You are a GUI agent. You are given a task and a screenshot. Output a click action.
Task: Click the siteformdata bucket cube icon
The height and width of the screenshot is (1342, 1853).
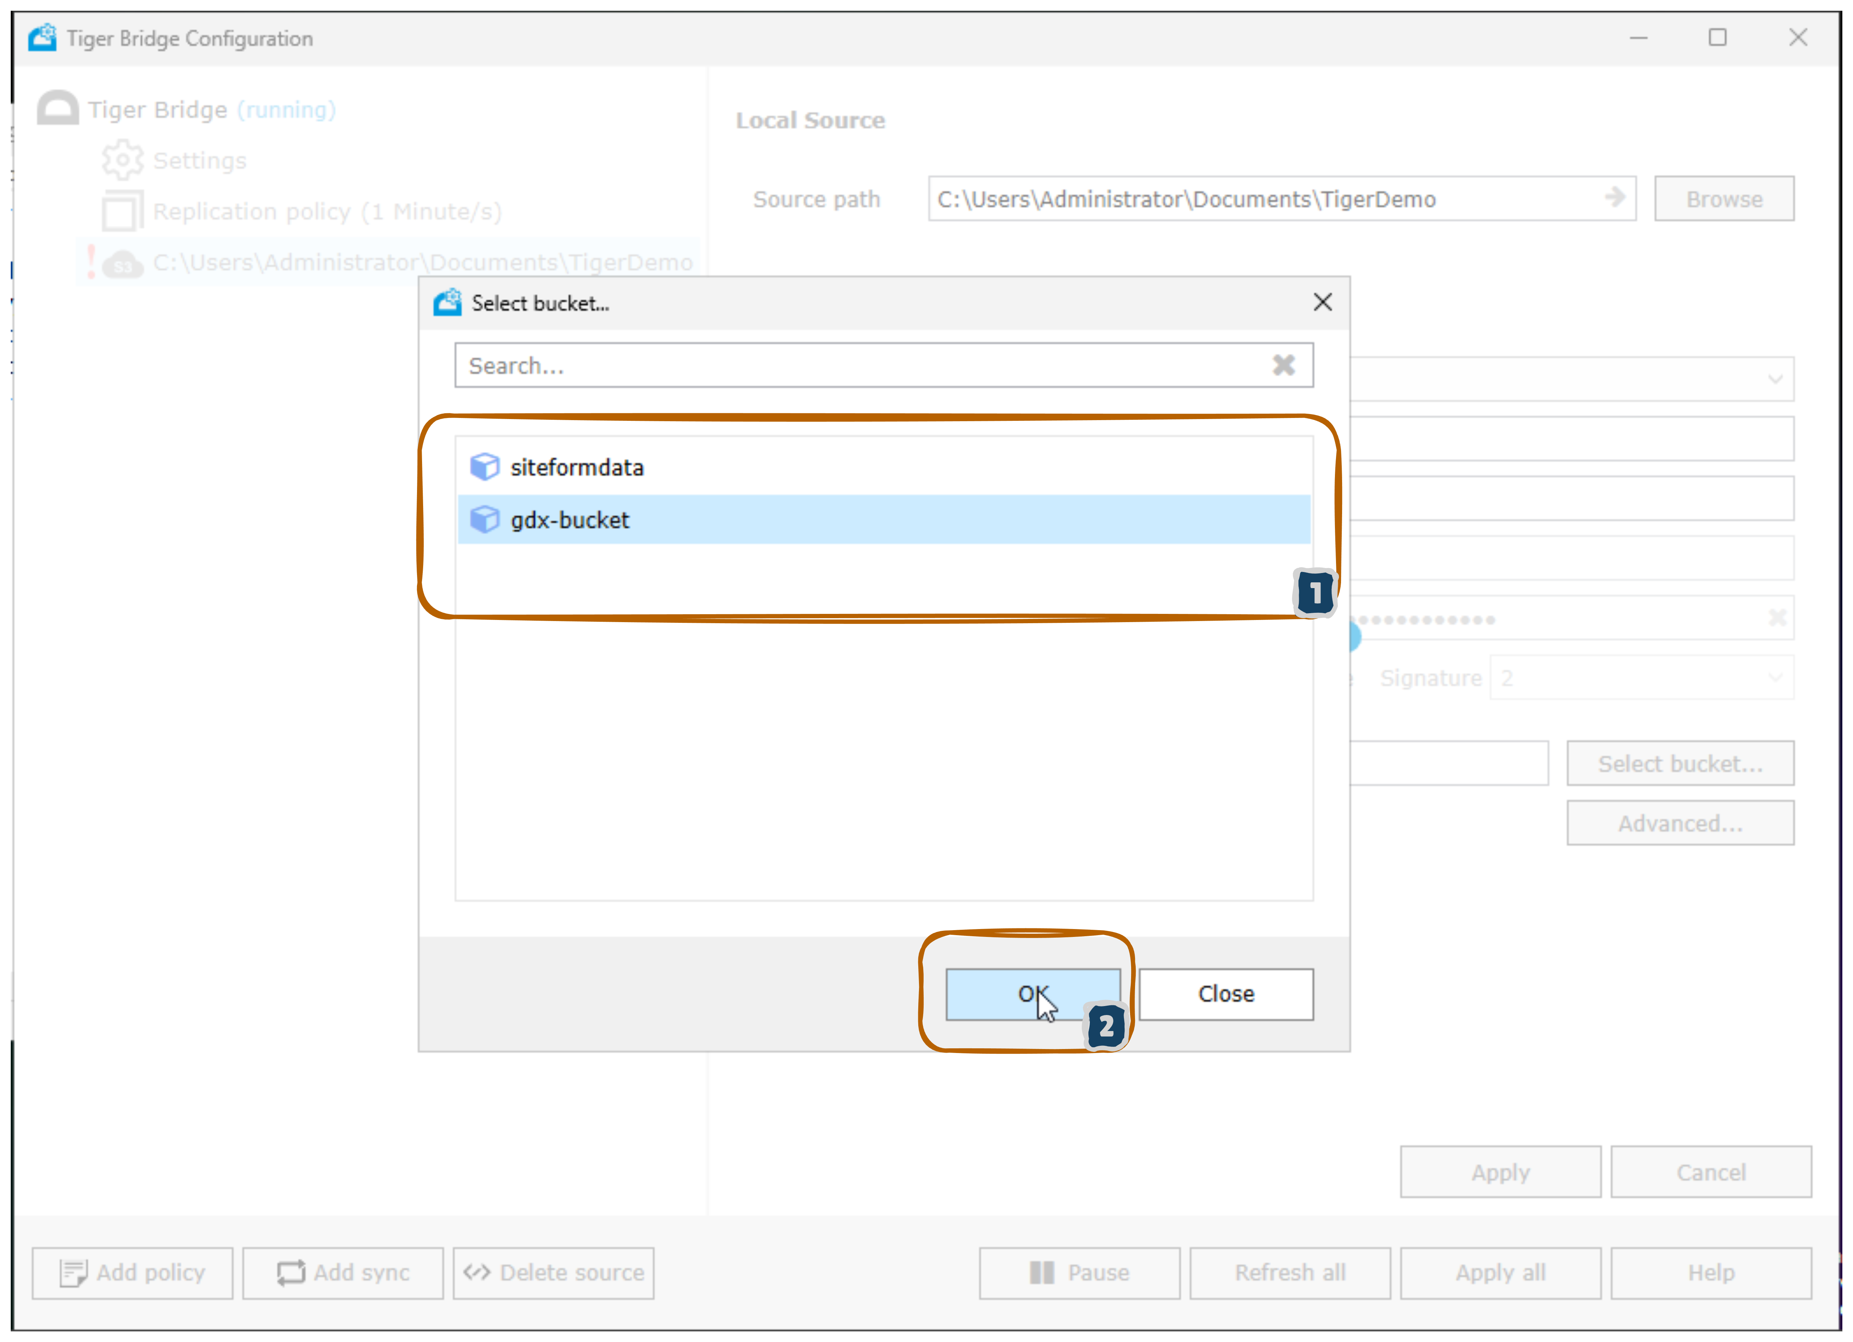[x=484, y=467]
